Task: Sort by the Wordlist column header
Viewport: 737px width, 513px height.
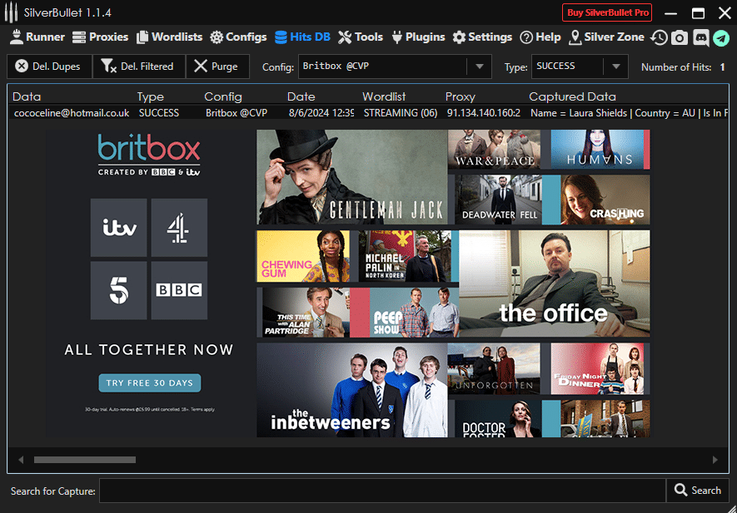Action: [384, 96]
